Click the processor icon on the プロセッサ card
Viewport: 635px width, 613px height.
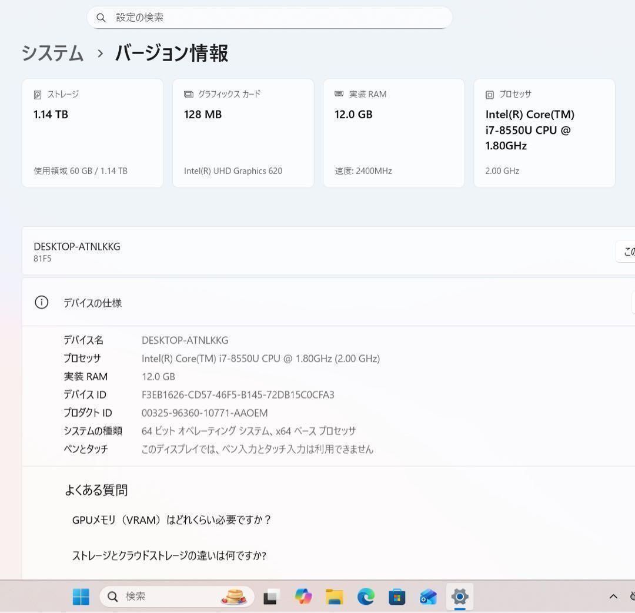[490, 94]
